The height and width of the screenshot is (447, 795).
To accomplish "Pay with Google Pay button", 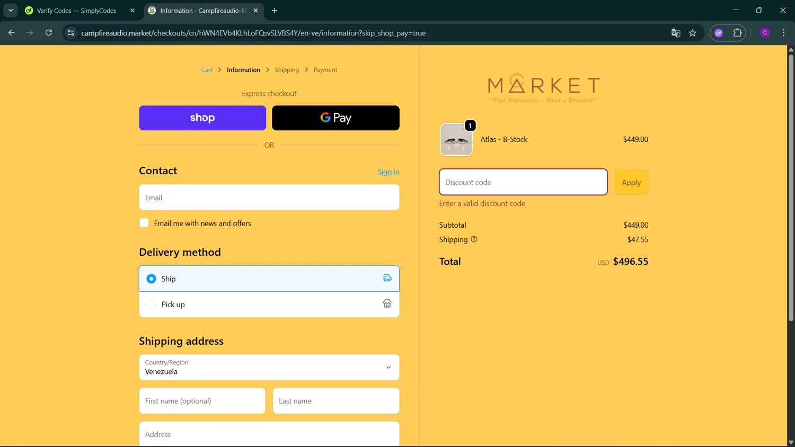I will pyautogui.click(x=335, y=118).
